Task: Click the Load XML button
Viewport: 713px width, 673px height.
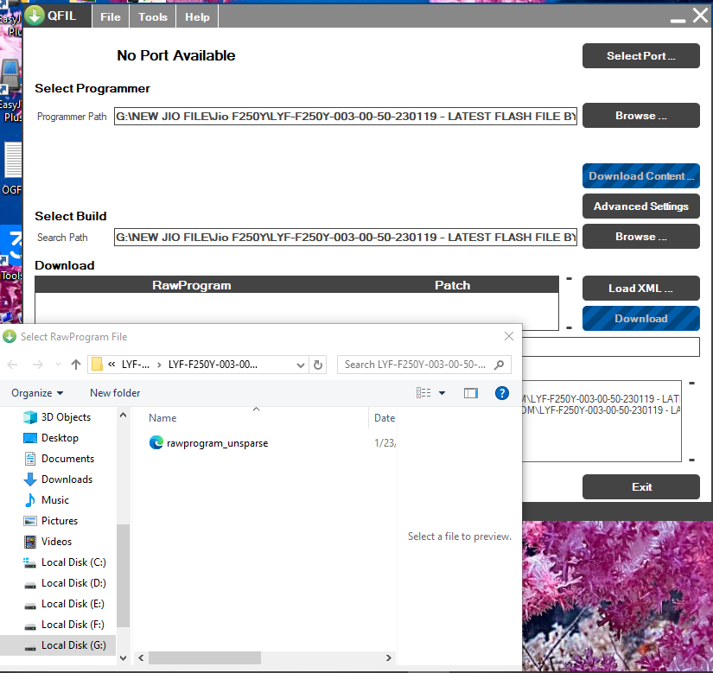Action: 640,289
